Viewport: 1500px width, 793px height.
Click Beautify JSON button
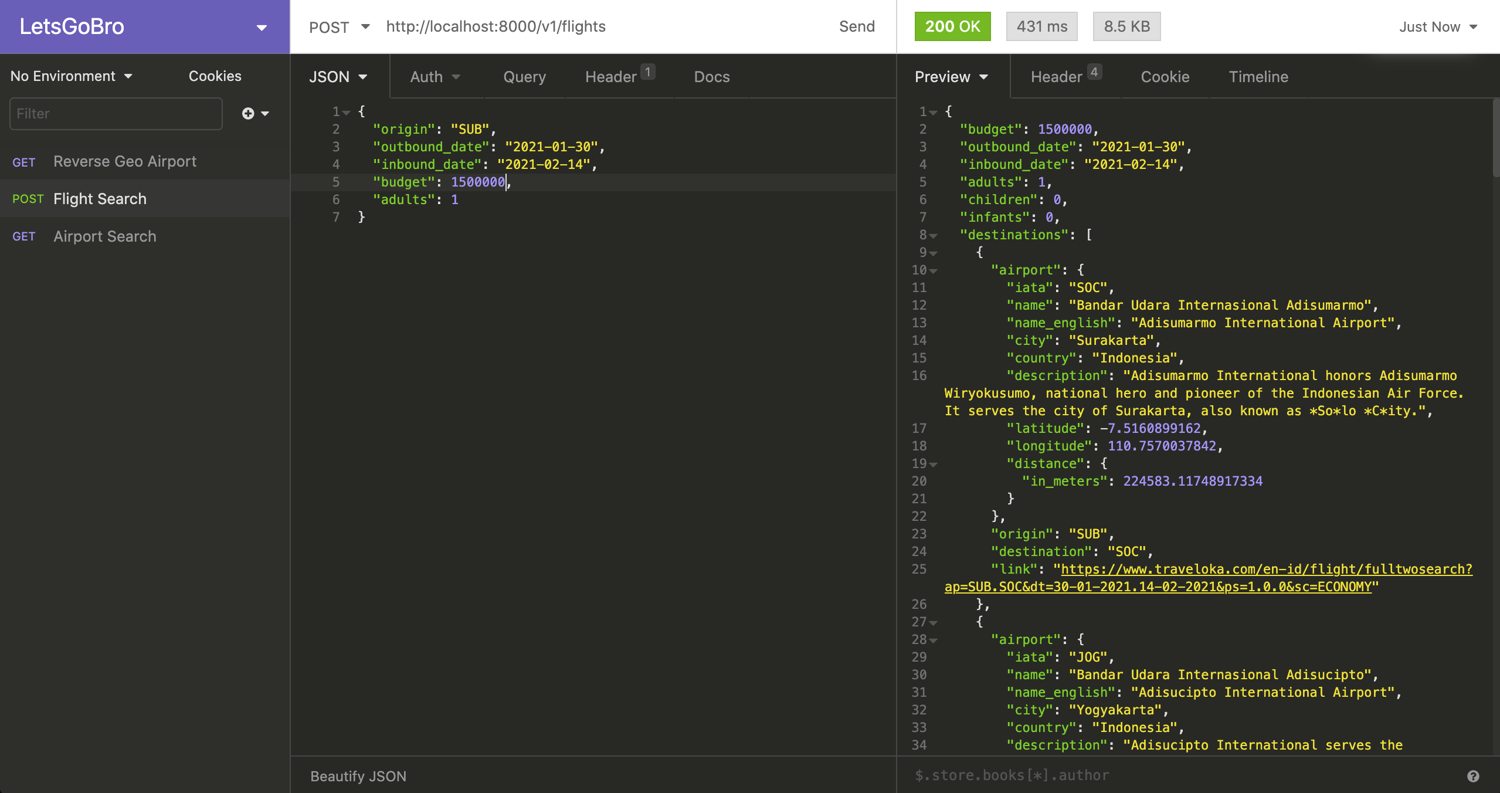358,776
